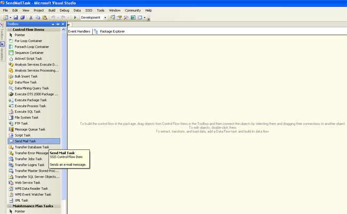Select the Message Queue Task icon

pyautogui.click(x=11, y=130)
